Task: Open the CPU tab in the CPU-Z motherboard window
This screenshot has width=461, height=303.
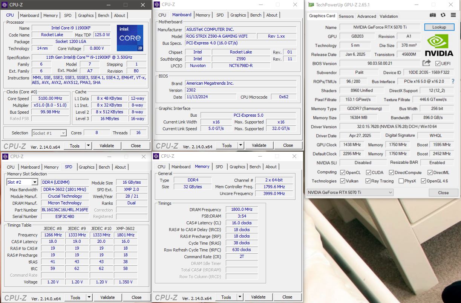Action: point(162,15)
